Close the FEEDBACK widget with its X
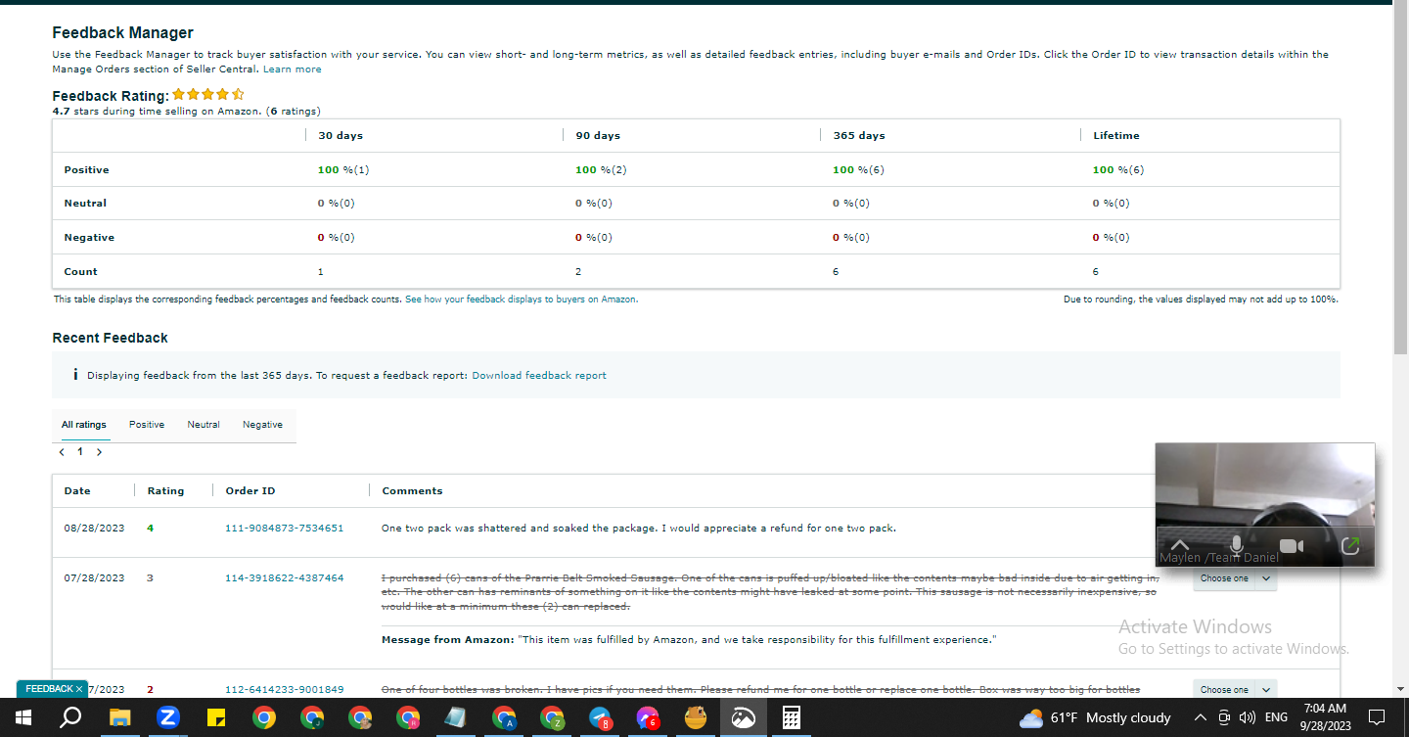 coord(79,689)
